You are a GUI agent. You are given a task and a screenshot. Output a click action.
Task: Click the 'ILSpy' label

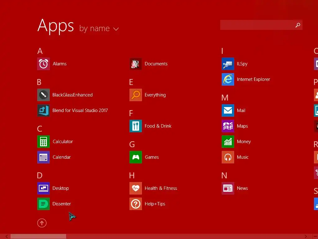click(x=242, y=64)
